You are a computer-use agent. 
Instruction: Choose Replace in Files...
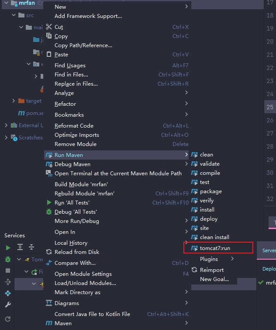coord(76,84)
